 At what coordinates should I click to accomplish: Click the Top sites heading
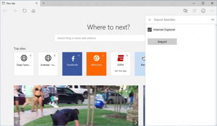[x=20, y=48]
